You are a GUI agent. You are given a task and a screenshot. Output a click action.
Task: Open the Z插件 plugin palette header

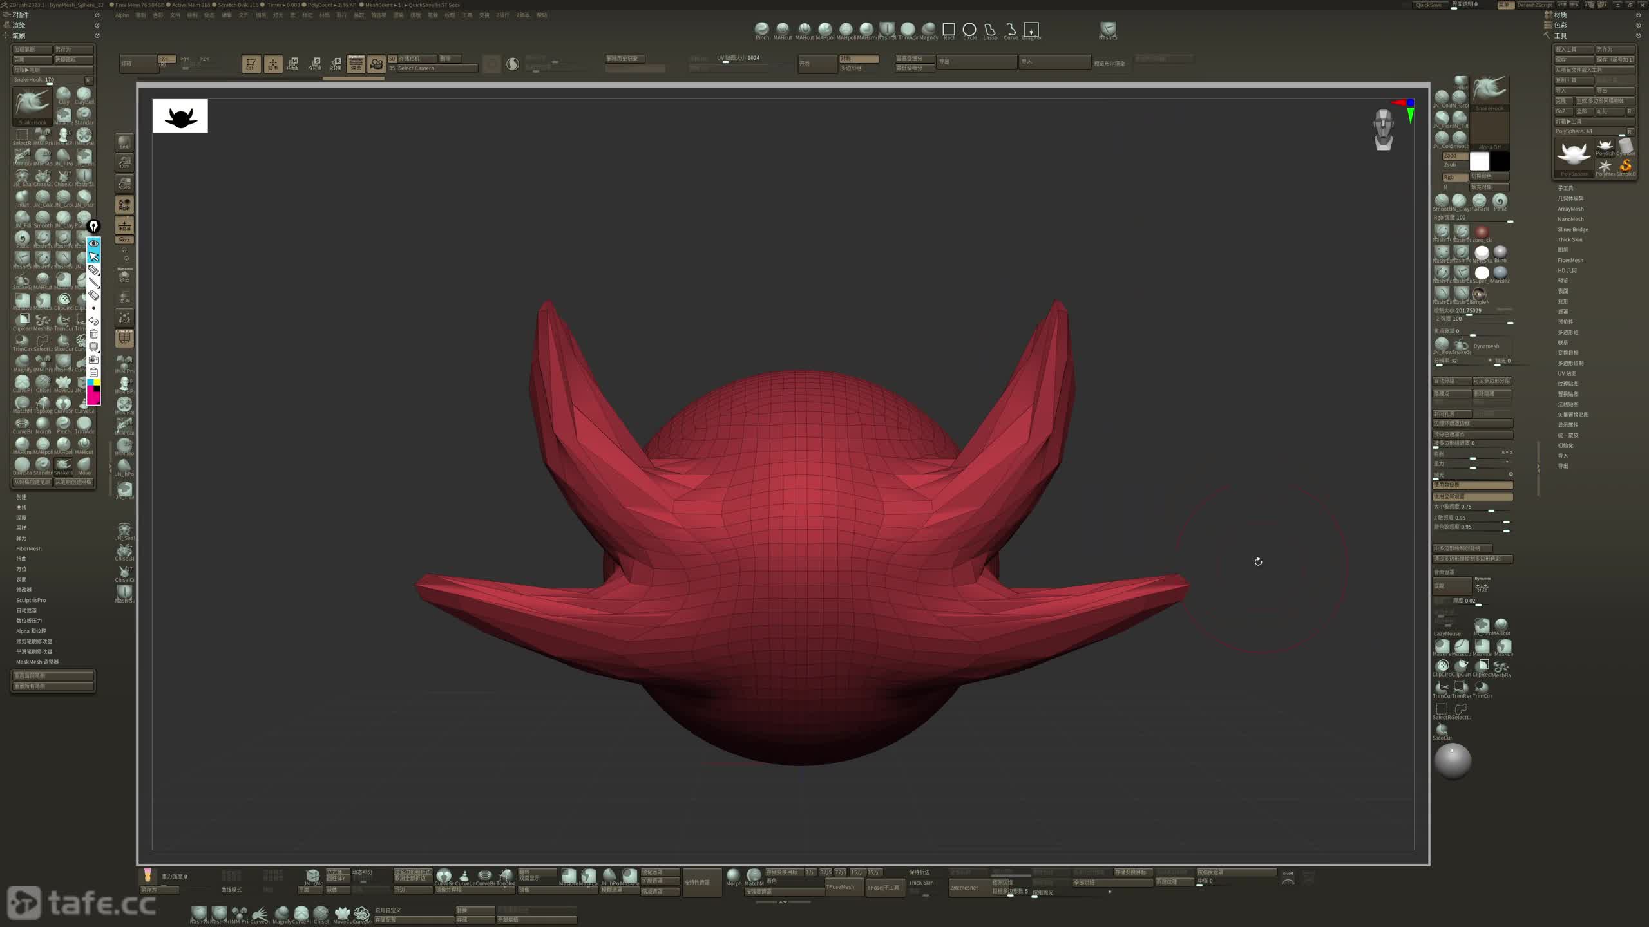[x=21, y=15]
